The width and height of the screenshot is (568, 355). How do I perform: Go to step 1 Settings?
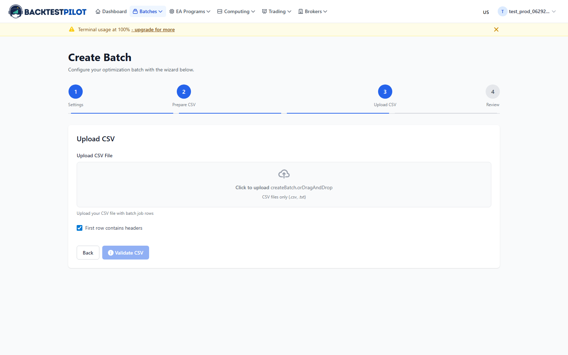click(76, 92)
